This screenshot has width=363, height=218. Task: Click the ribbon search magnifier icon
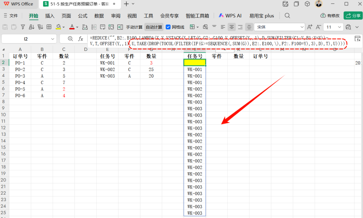click(x=287, y=16)
